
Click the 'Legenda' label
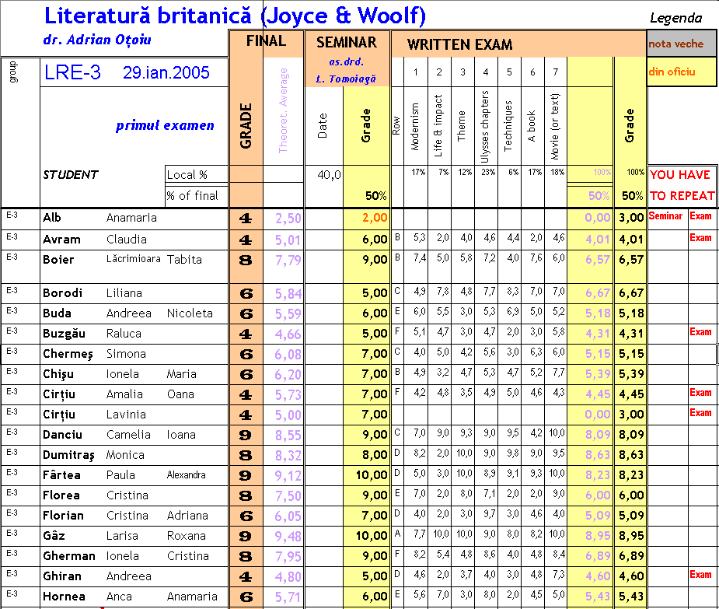pyautogui.click(x=676, y=19)
